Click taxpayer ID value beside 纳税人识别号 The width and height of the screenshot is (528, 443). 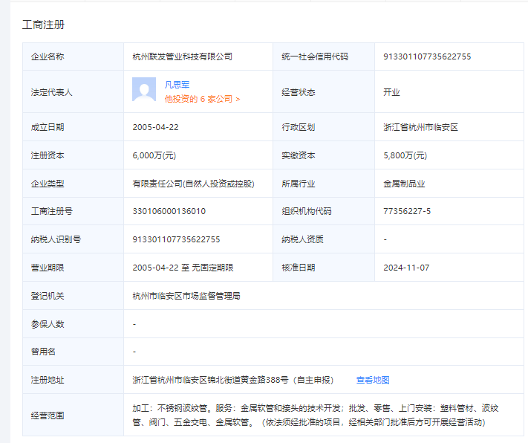[176, 239]
